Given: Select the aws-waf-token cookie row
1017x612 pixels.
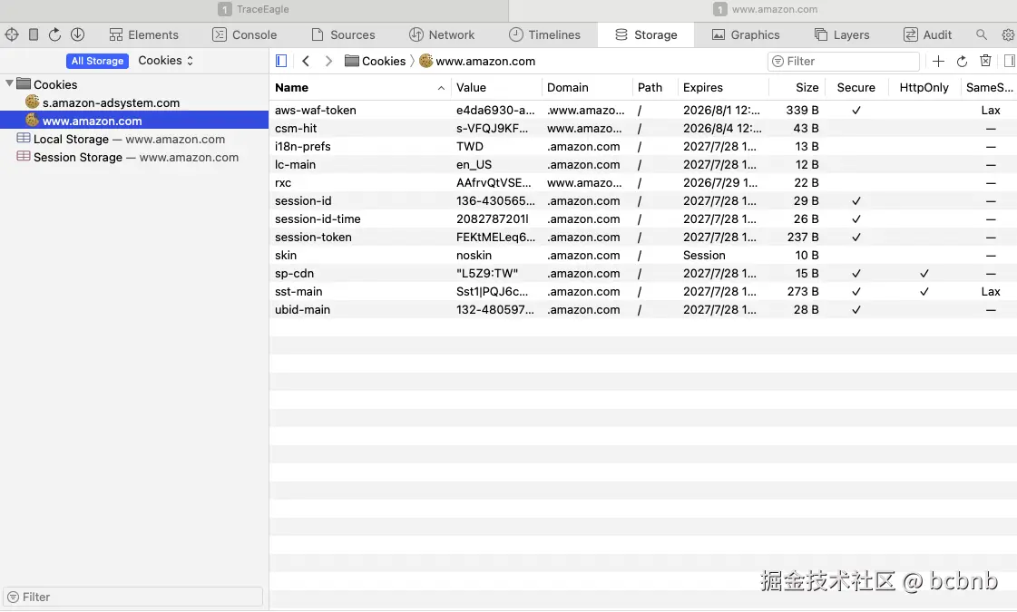Looking at the screenshot, I should pyautogui.click(x=642, y=111).
